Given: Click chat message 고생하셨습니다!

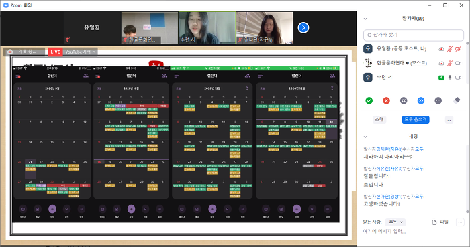Looking at the screenshot, I should click(x=381, y=204).
